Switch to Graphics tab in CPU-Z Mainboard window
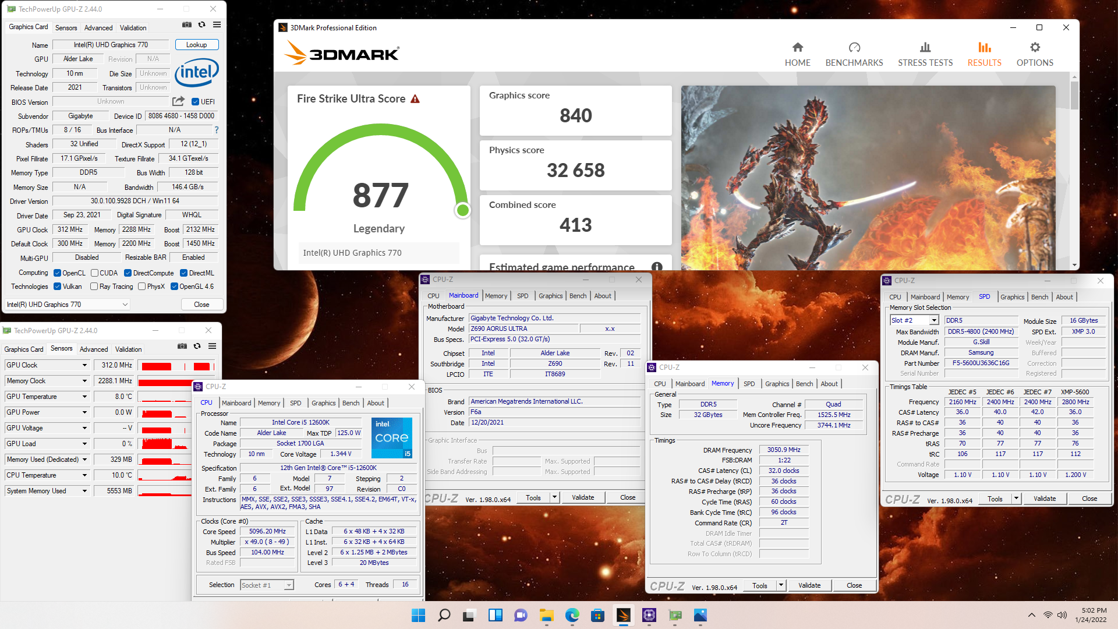 [551, 296]
